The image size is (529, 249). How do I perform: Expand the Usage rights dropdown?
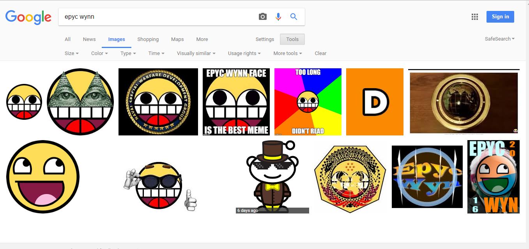coord(244,53)
